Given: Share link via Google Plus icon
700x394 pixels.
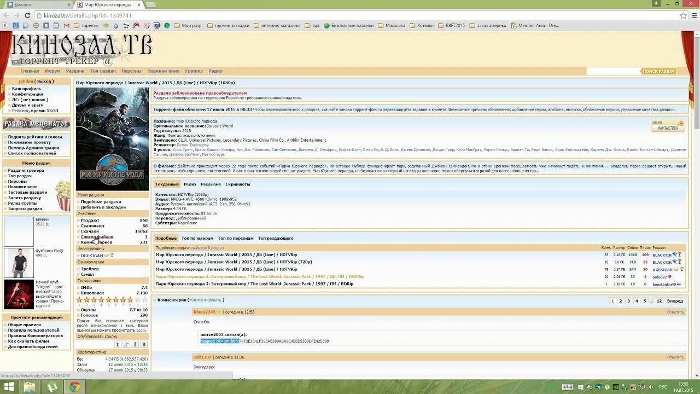Looking at the screenshot, I should pos(126,344).
